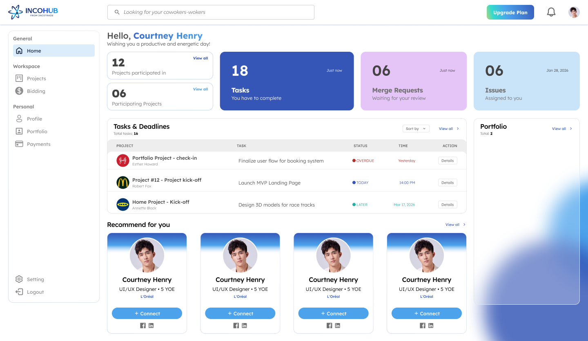Open the Merge Requests summary card

(414, 81)
